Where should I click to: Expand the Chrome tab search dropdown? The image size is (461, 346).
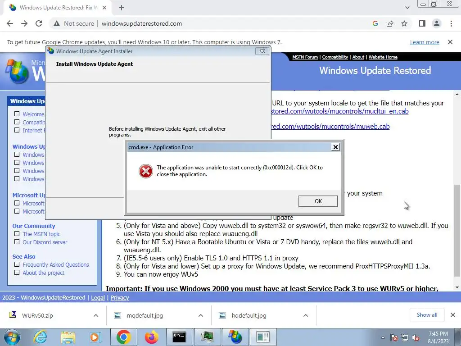point(407,8)
